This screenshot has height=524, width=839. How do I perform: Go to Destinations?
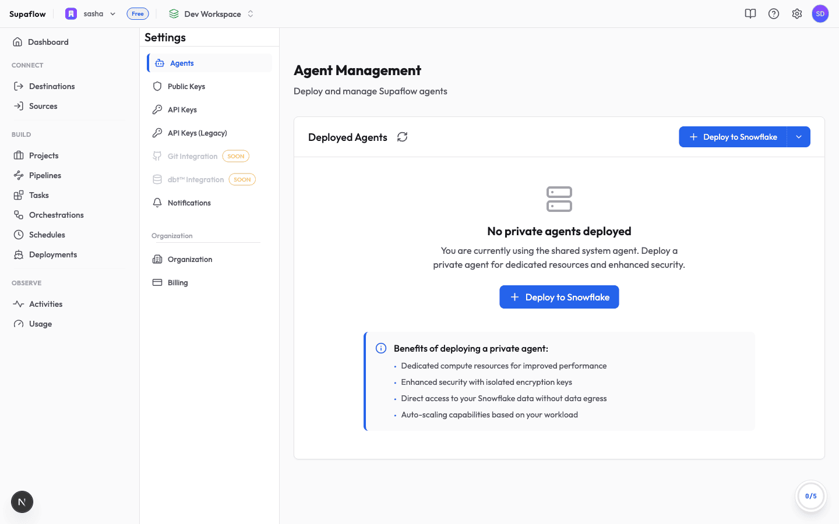(x=70, y=86)
